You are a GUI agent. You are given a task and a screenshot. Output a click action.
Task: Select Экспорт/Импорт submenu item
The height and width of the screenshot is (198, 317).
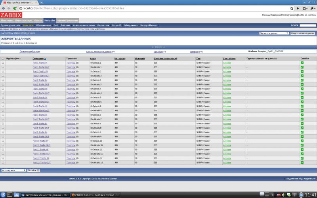tap(149, 25)
